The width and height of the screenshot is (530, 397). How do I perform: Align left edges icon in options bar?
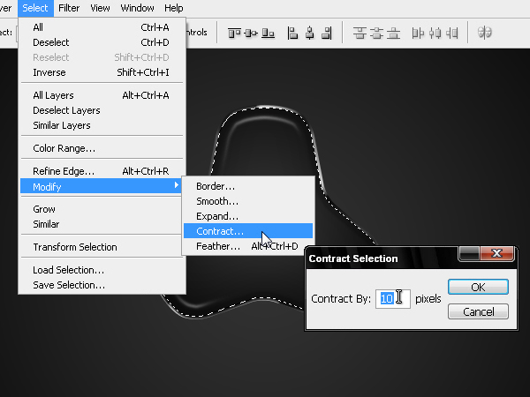pos(292,34)
